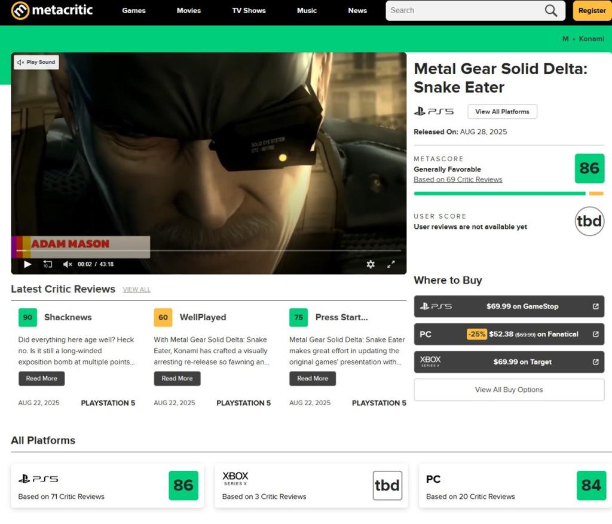612x524 pixels.
Task: Open Based on 69 Critic Reviews link
Action: 458,180
